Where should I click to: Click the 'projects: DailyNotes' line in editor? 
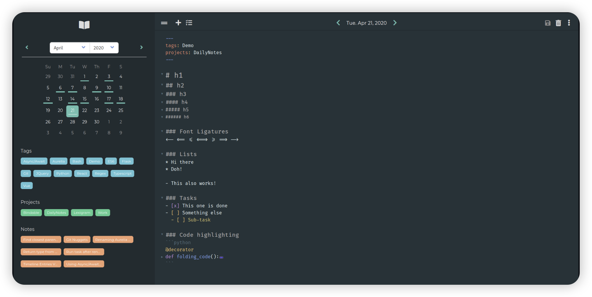(x=194, y=52)
